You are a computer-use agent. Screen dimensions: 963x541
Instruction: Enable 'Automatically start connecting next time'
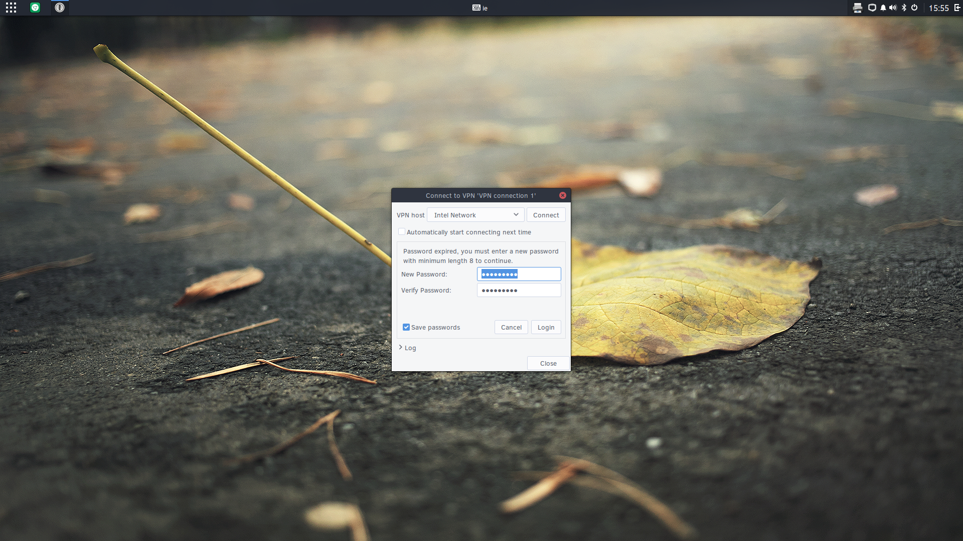tap(402, 231)
